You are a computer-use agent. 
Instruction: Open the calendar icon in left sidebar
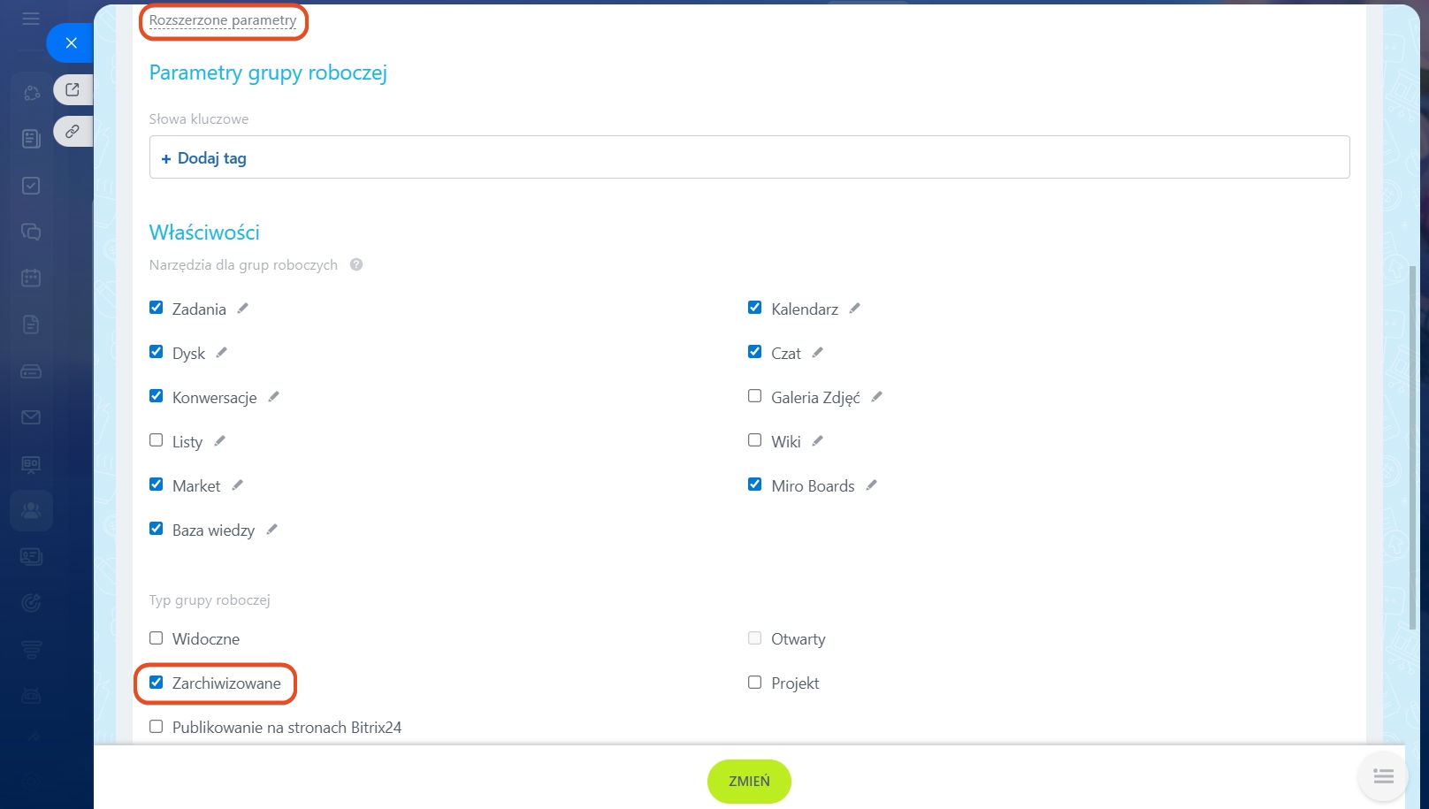[x=31, y=278]
